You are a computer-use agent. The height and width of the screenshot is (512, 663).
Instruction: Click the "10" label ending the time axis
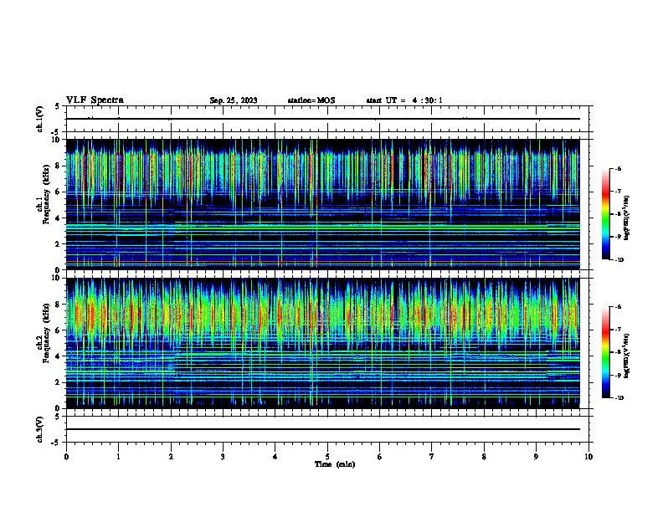click(588, 457)
